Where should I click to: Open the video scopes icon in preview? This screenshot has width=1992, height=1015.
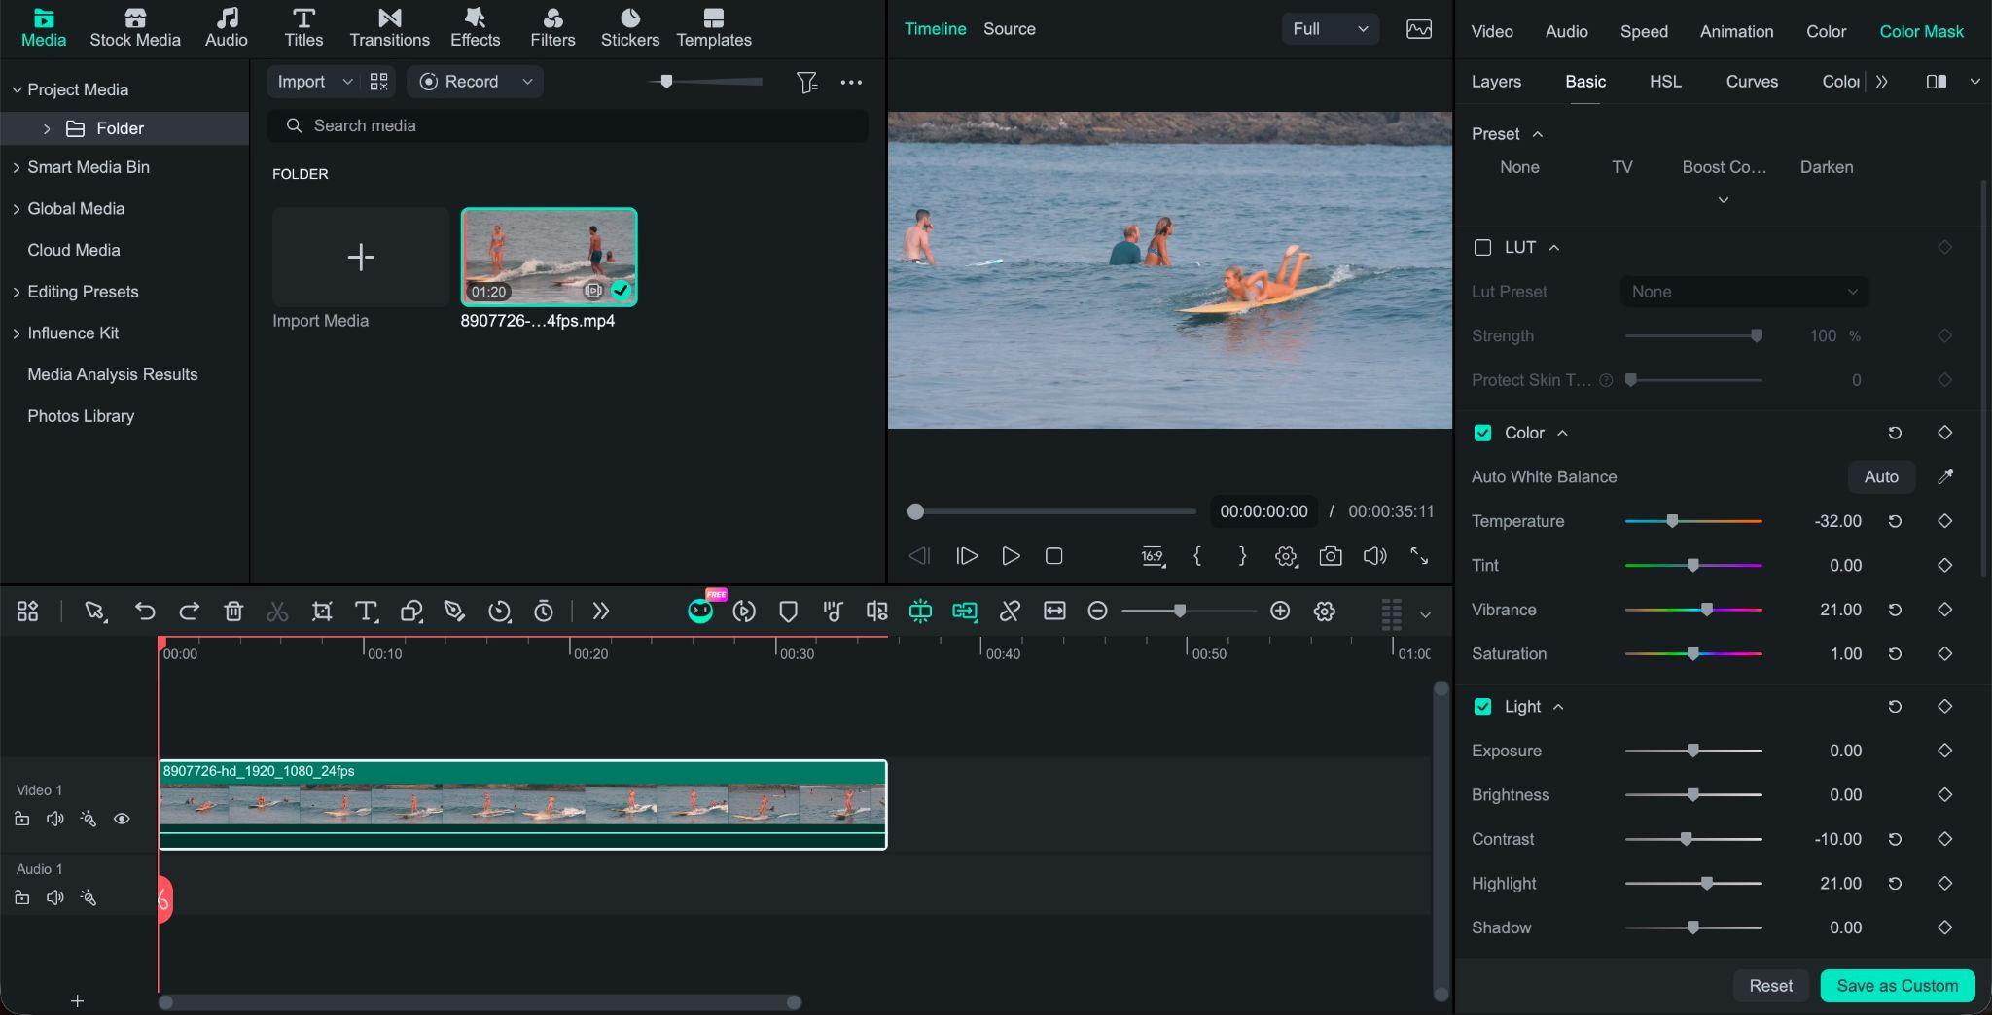tap(1419, 29)
